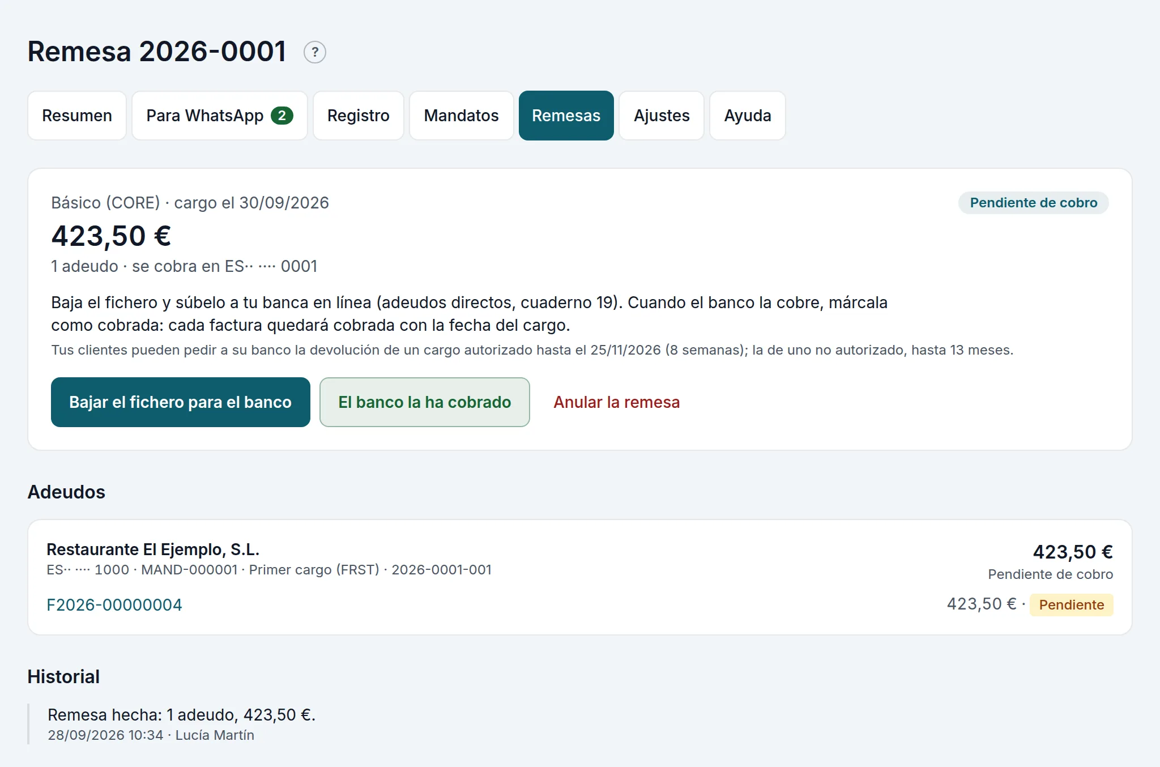This screenshot has width=1160, height=767.
Task: Click the 'Baja el fichero y súbelo' instructions
Action: pyautogui.click(x=470, y=314)
